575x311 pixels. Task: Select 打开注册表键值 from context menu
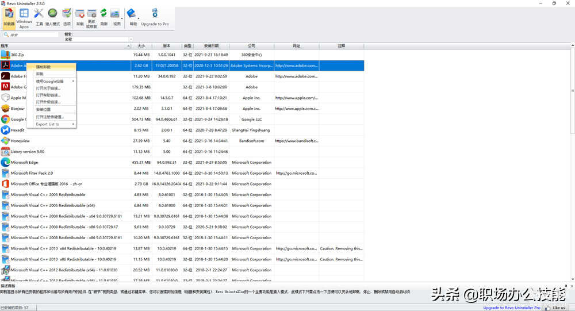tap(50, 117)
